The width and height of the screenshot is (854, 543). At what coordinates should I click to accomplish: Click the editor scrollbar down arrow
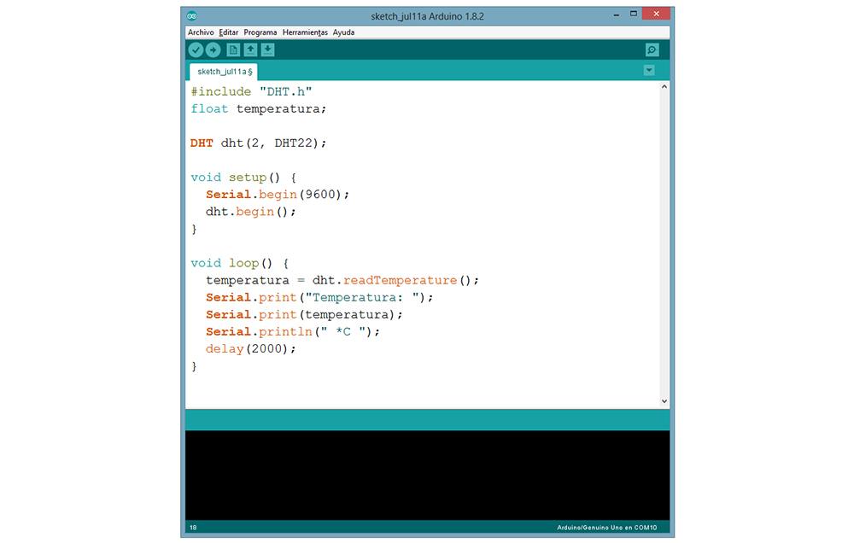pyautogui.click(x=664, y=401)
